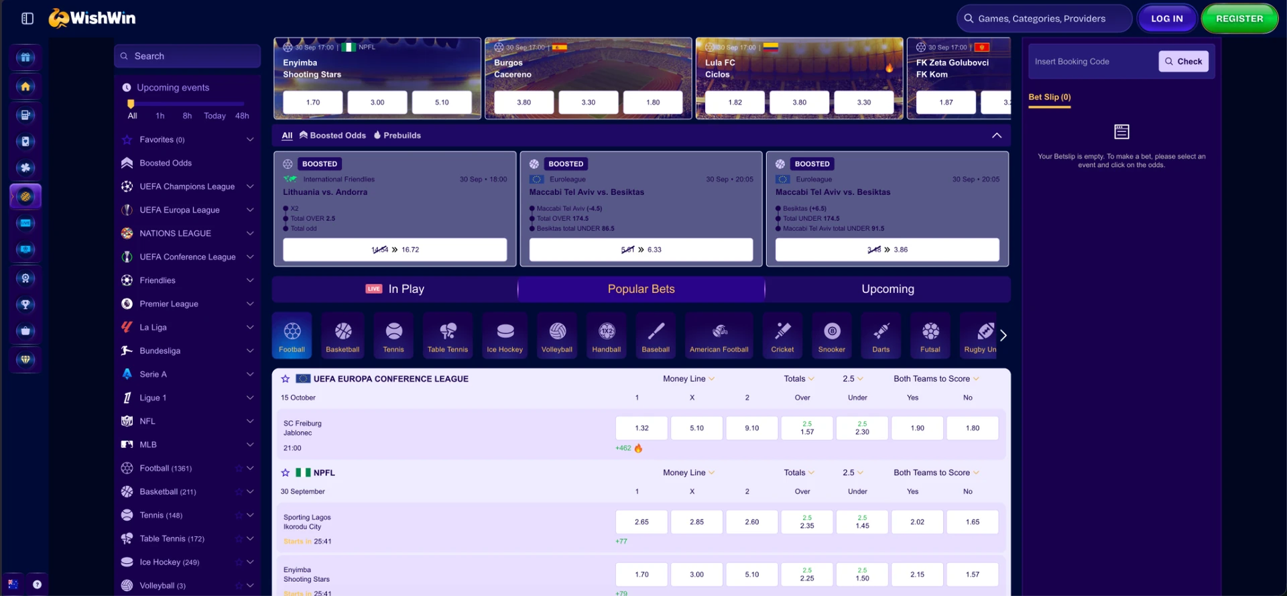This screenshot has width=1287, height=596.
Task: Select the Table Tennis sport icon
Action: (448, 335)
